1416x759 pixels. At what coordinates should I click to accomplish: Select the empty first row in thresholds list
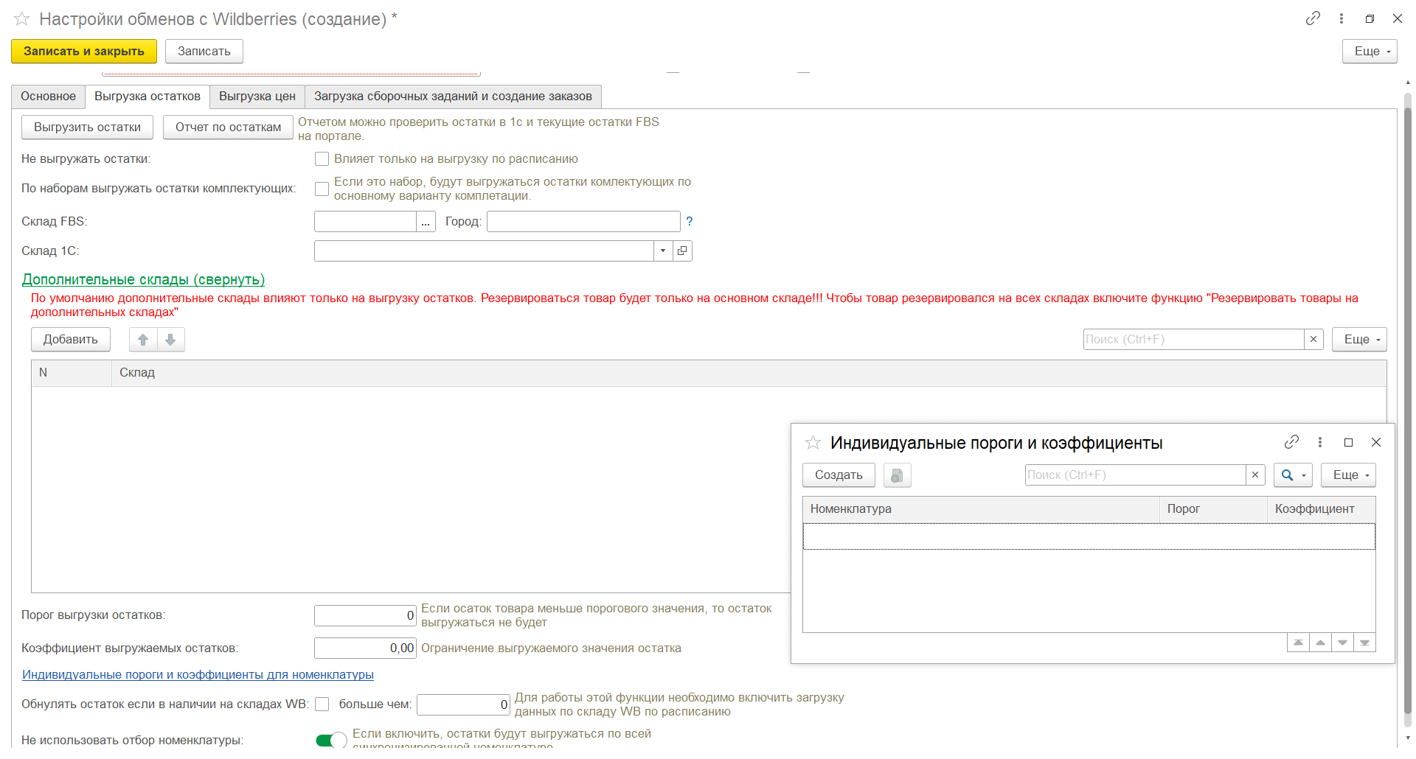click(1089, 536)
